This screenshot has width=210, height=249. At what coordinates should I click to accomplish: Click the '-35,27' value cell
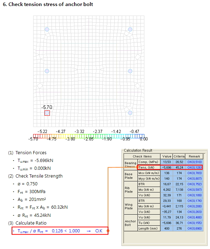(167, 212)
